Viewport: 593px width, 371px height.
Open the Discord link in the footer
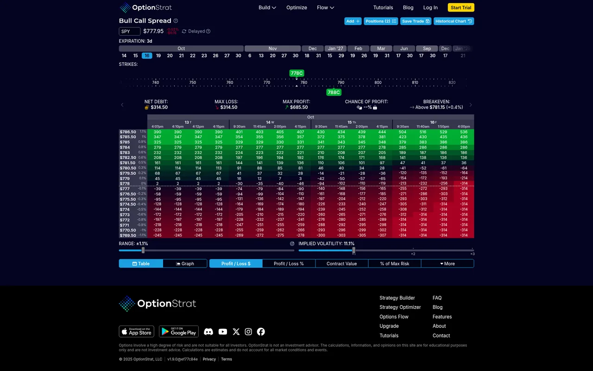click(x=208, y=332)
